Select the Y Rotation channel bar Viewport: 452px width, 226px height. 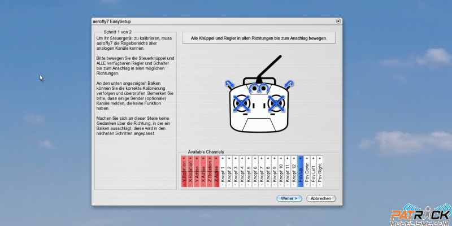pyautogui.click(x=184, y=171)
